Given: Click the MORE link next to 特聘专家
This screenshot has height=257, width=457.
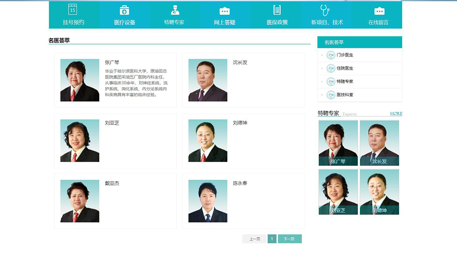Looking at the screenshot, I should (x=395, y=114).
